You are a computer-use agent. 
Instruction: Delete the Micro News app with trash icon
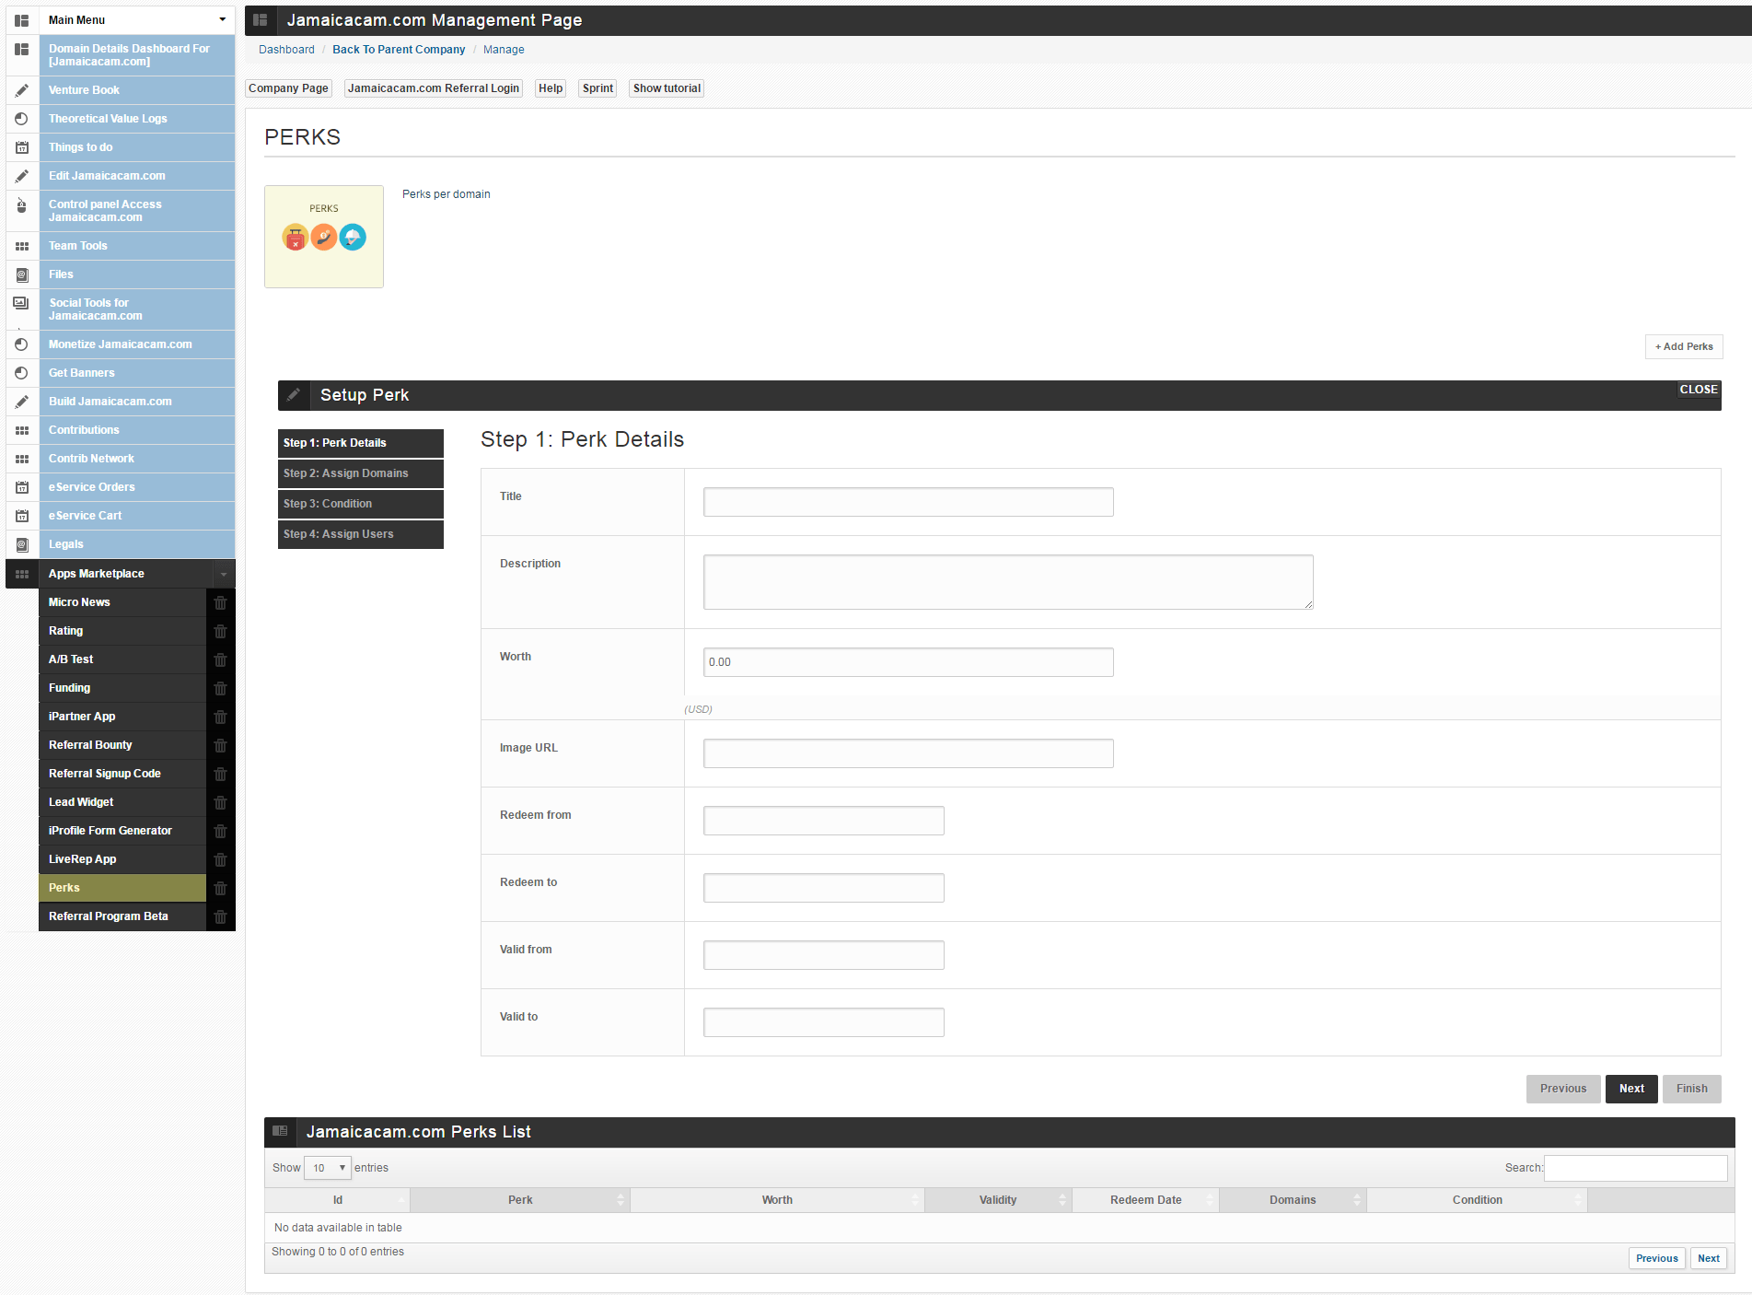(220, 602)
